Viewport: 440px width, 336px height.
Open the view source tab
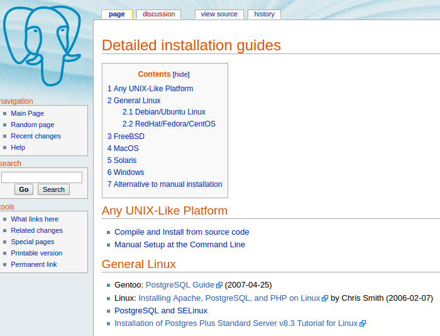point(219,14)
